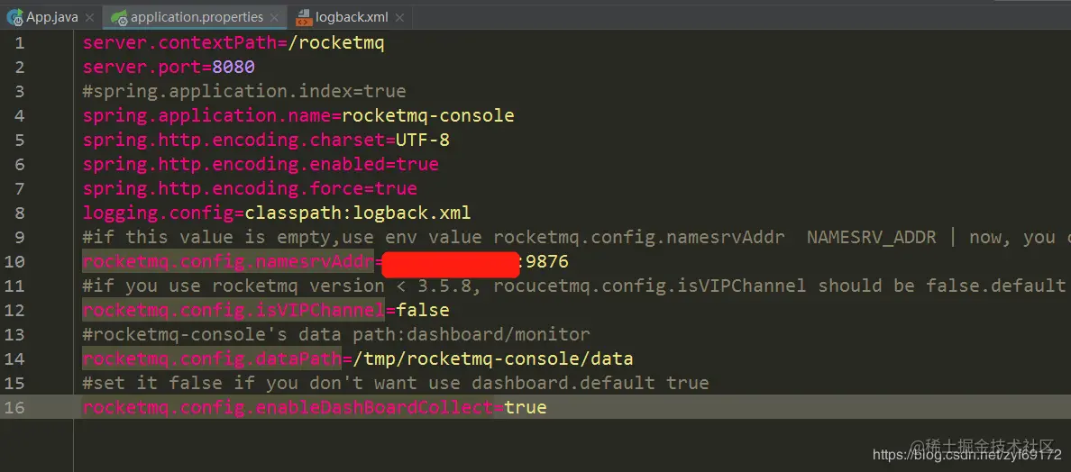Click the spring.http.encoding.charset key
The image size is (1071, 472).
click(x=234, y=141)
